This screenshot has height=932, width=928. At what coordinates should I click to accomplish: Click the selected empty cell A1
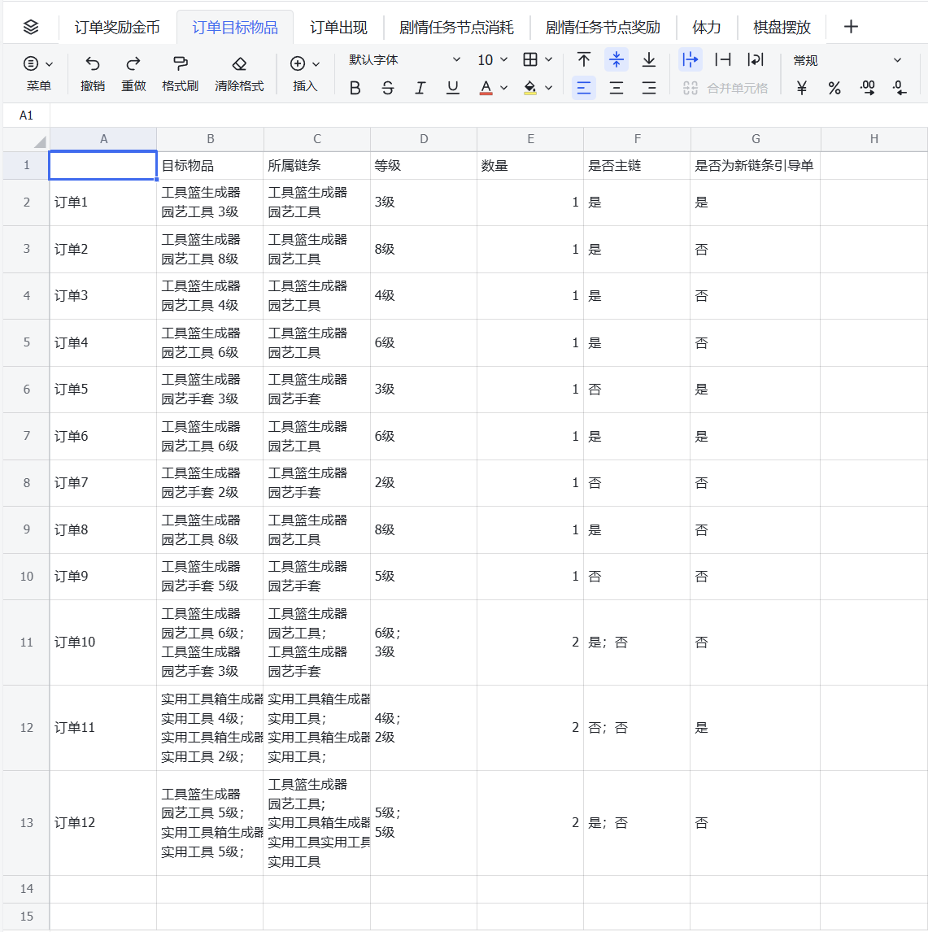pos(102,166)
